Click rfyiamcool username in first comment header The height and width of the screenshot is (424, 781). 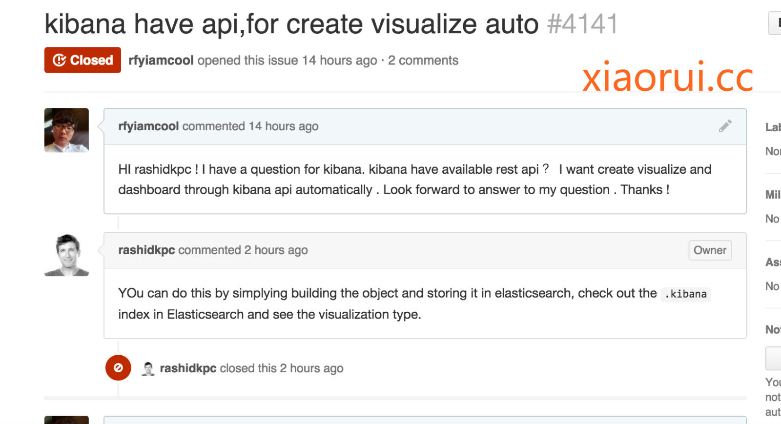(x=148, y=126)
